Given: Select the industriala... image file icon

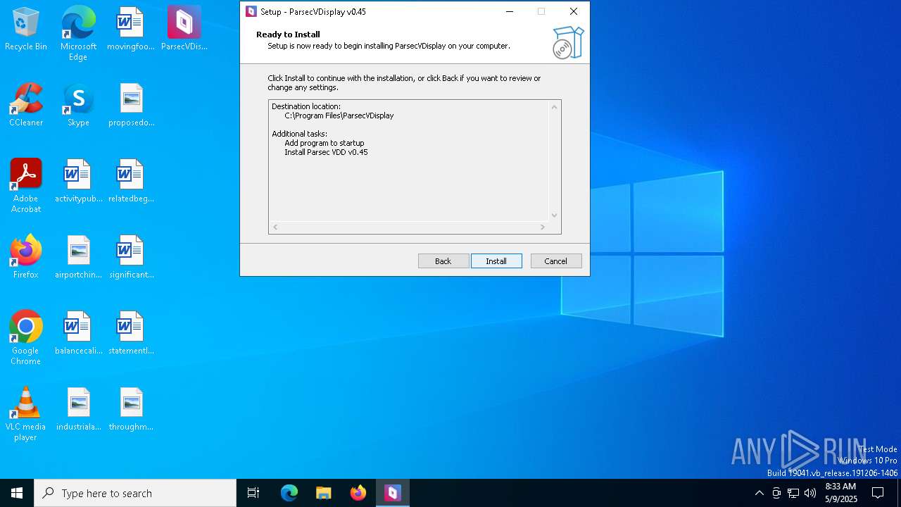Looking at the screenshot, I should (x=78, y=410).
